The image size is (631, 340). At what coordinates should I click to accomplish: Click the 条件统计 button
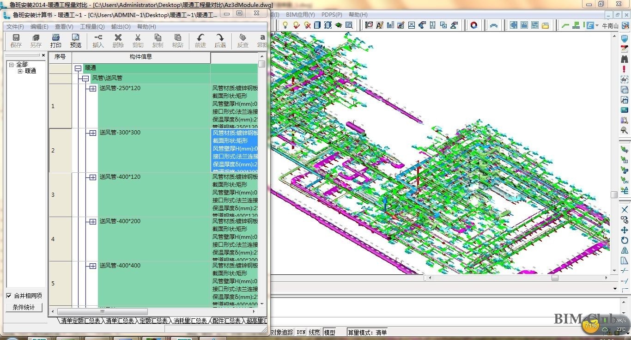click(24, 307)
